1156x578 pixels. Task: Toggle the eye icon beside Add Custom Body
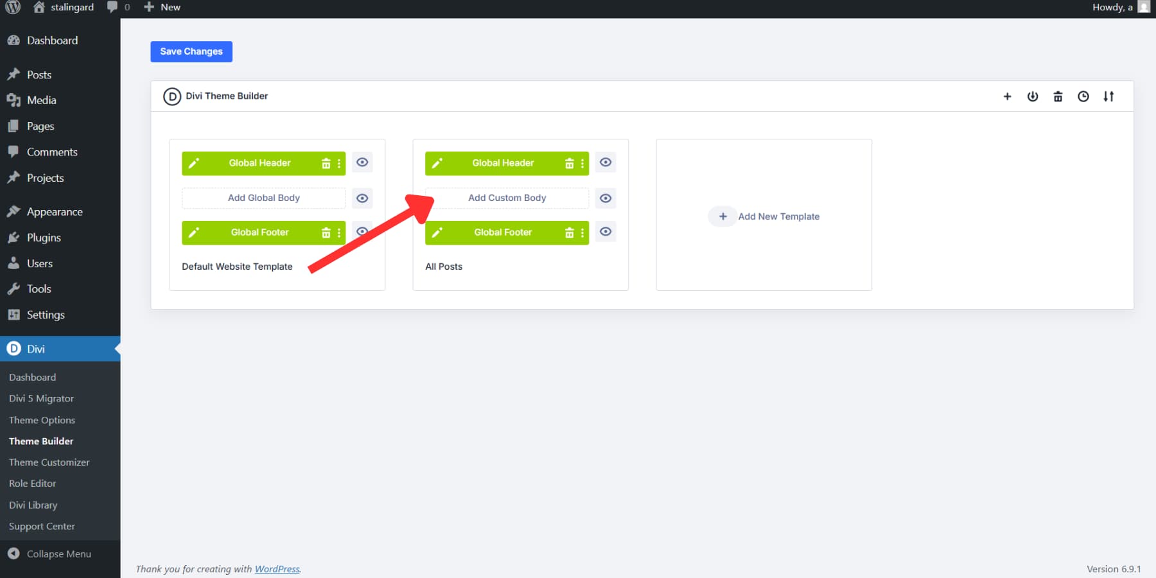pos(605,198)
